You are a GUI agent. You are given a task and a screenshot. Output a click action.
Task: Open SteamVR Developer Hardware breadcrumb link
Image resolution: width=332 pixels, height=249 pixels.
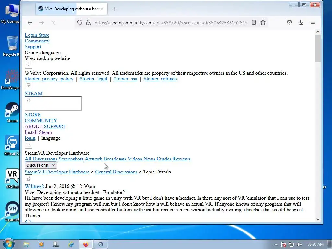tap(57, 172)
